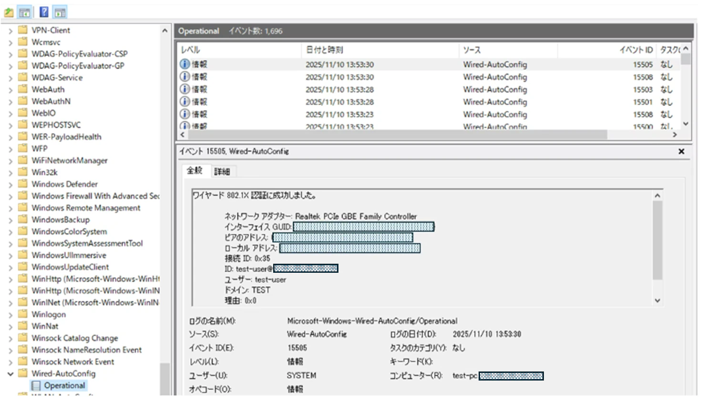The width and height of the screenshot is (706, 402).
Task: Click the ユーザー: test-user line in description
Action: [x=255, y=279]
